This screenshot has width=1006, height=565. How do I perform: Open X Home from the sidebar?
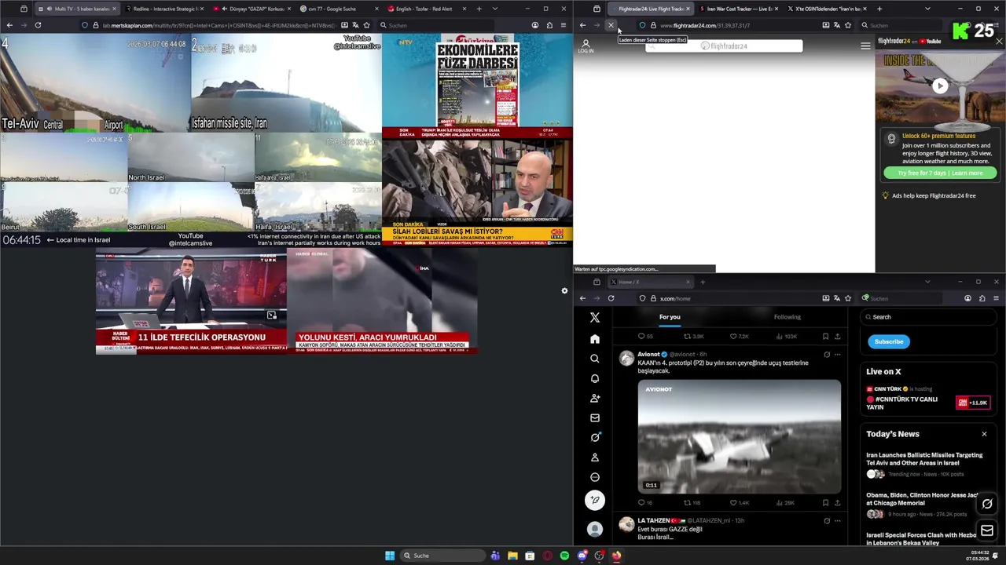coord(595,339)
